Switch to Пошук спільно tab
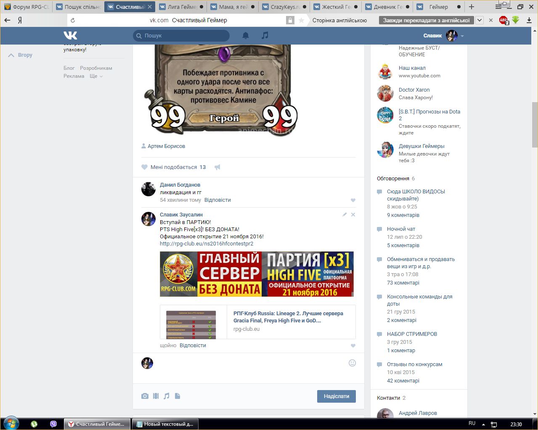Viewport: 538px width, 430px height. coord(78,7)
